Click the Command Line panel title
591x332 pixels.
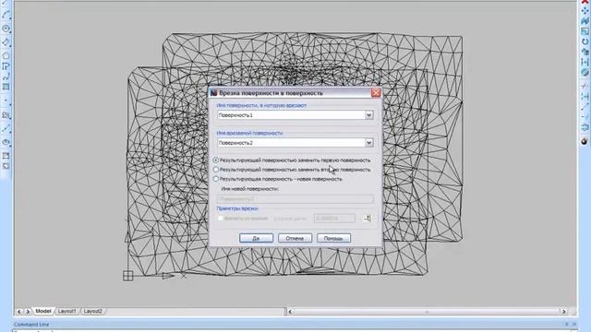[x=31, y=324]
